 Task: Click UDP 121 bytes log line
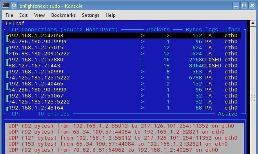[x=123, y=138]
